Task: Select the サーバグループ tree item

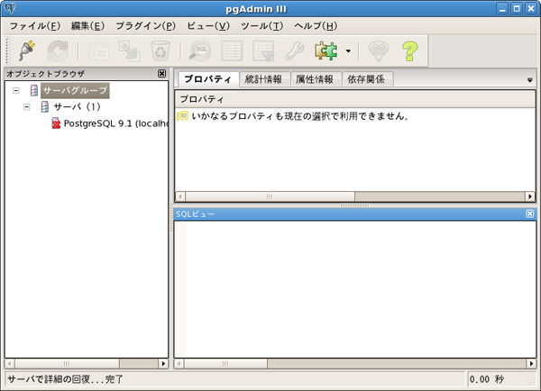Action: (75, 90)
